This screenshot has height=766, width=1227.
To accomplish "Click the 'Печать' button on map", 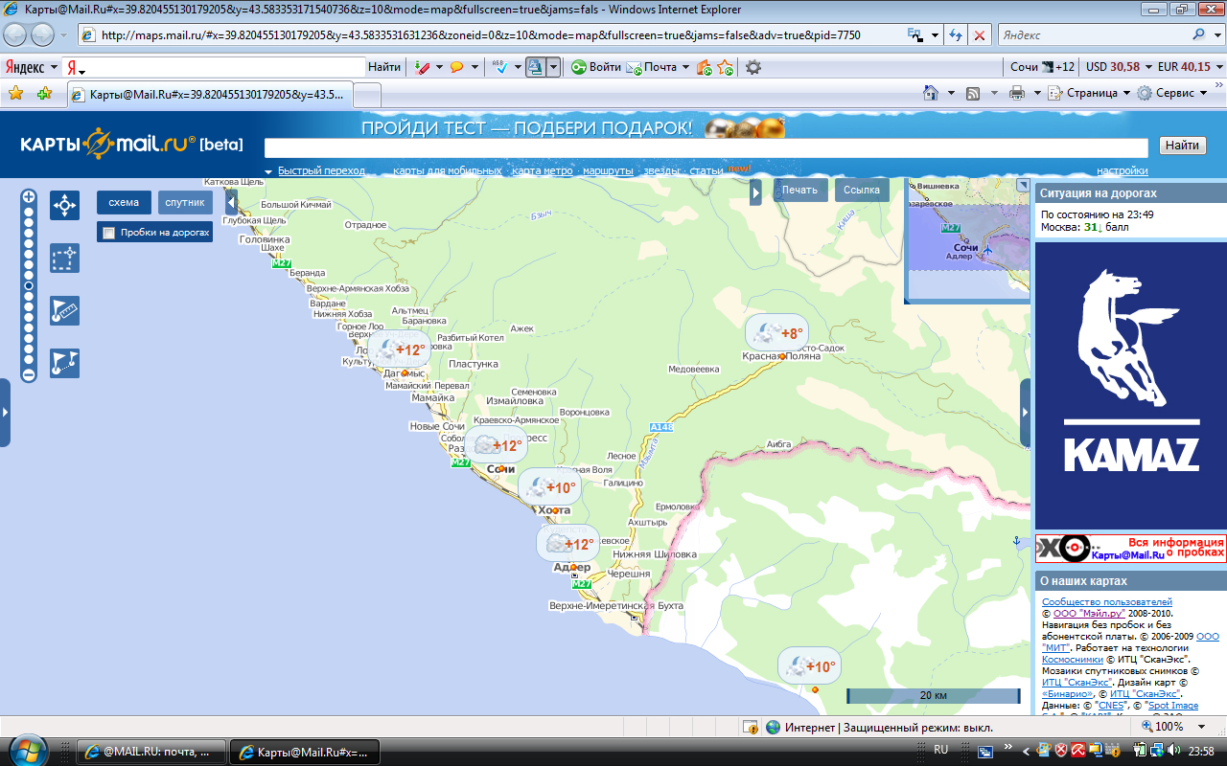I will [799, 190].
